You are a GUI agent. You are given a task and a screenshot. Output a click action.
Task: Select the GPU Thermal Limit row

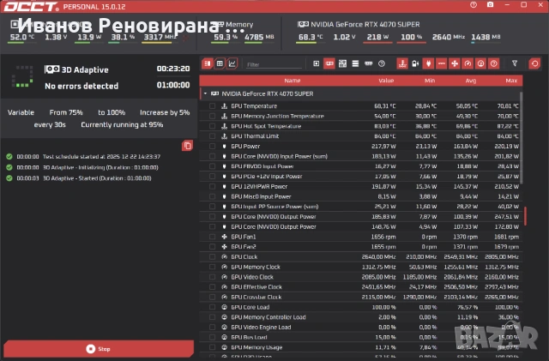tap(361, 136)
